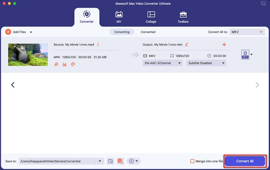The width and height of the screenshot is (270, 170).
Task: Expand the Add Files dropdown arrow
Action: tap(31, 32)
